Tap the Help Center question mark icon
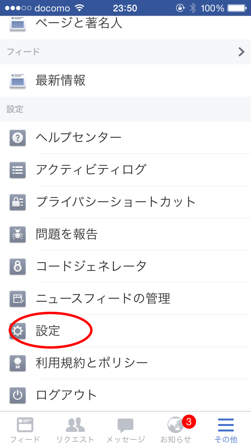Image resolution: width=251 pixels, height=446 pixels. [x=18, y=138]
